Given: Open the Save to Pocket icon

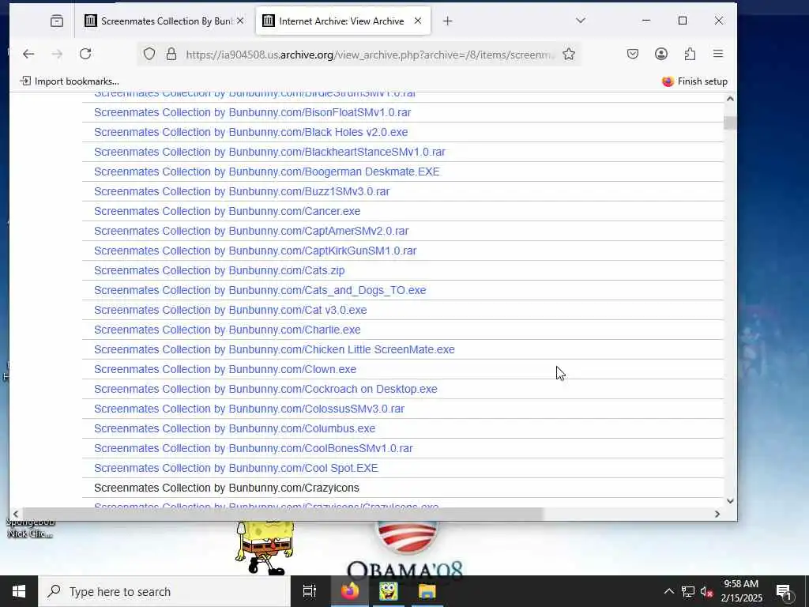Looking at the screenshot, I should (633, 55).
